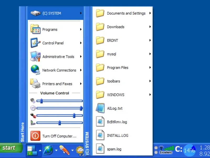Click the CD audio volume slider
Screen dimensions: 210x158
click(x=60, y=108)
